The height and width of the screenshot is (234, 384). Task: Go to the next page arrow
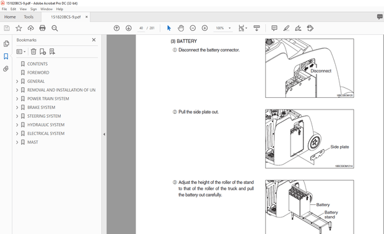pos(129,28)
